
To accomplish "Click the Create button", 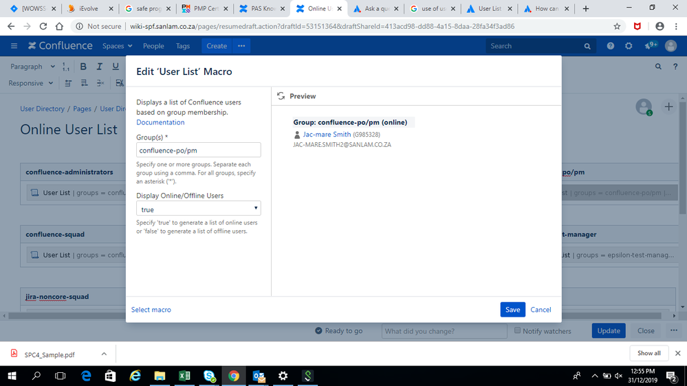I will pos(217,46).
